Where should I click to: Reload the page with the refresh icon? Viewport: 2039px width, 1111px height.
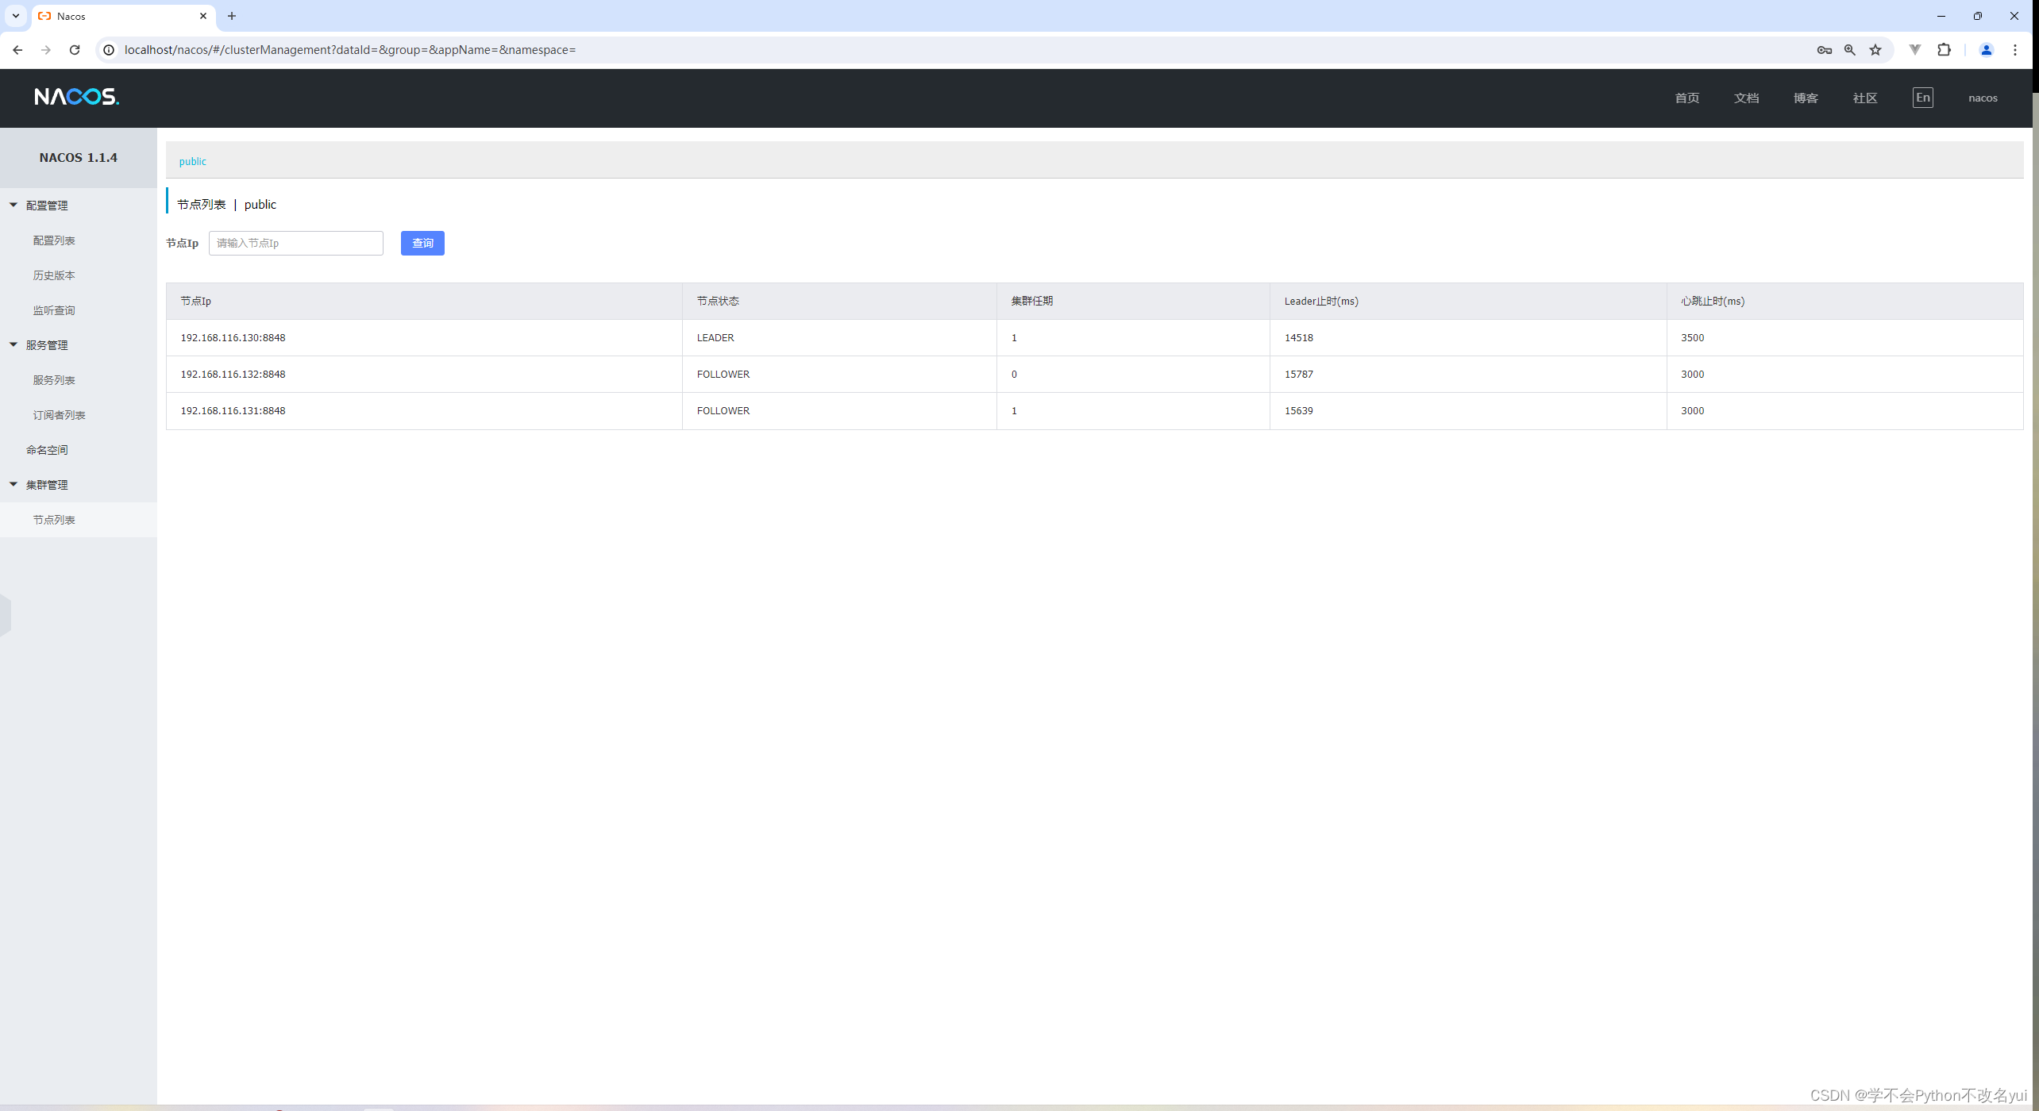coord(75,49)
